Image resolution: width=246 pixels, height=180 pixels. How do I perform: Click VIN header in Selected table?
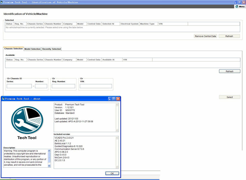click(173, 24)
